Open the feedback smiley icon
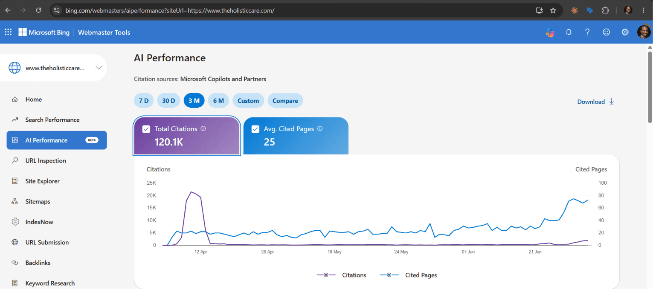The width and height of the screenshot is (653, 289). click(x=606, y=32)
